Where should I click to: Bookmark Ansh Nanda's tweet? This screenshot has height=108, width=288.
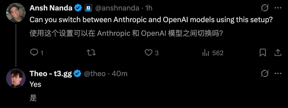263,53
